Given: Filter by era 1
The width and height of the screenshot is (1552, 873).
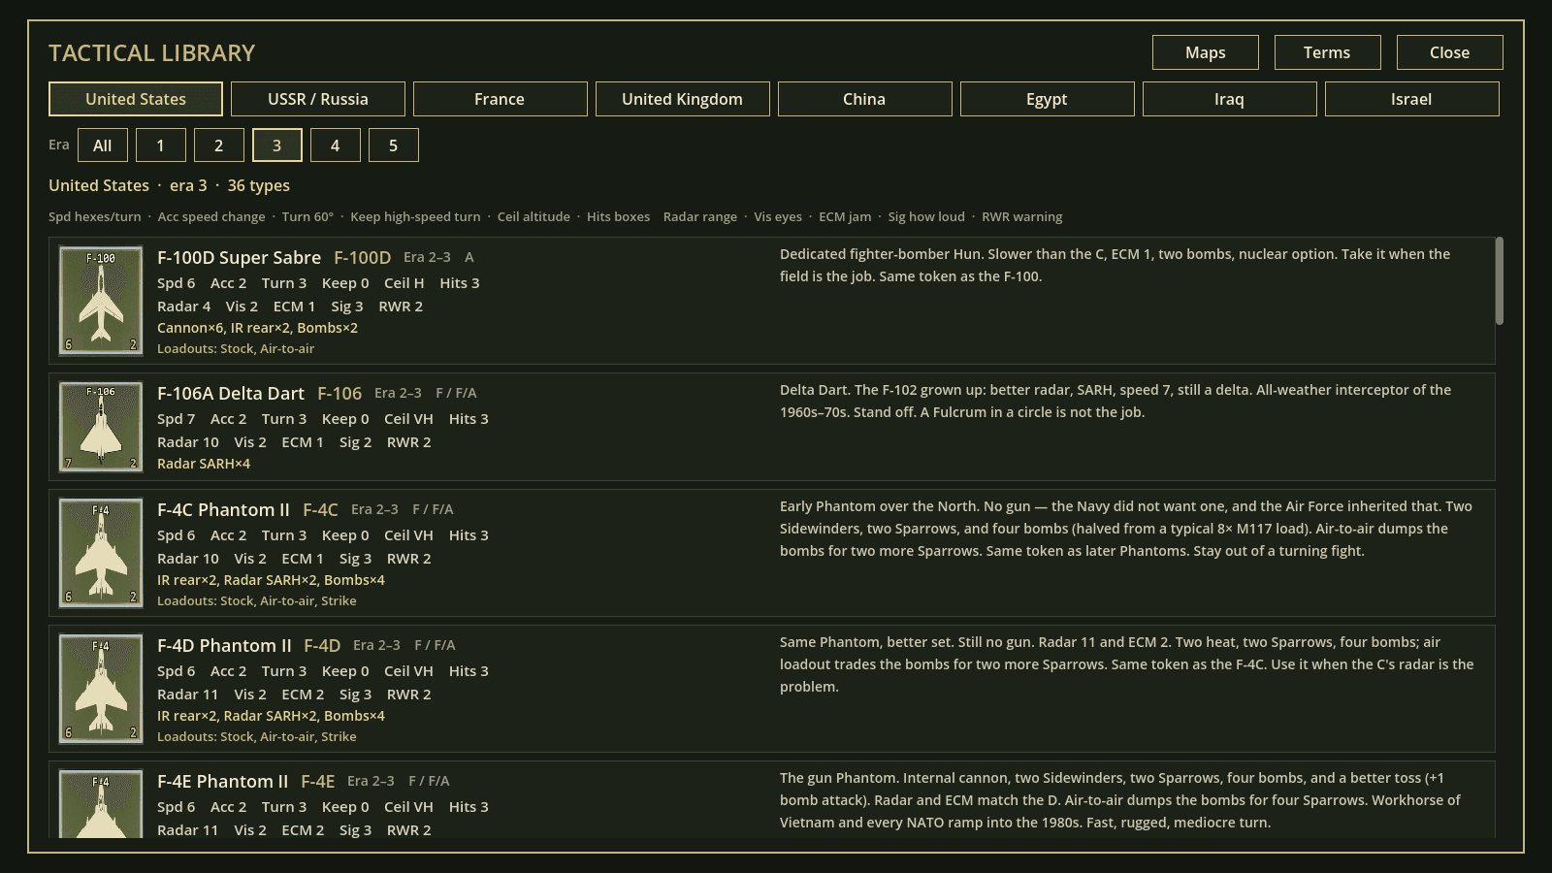Looking at the screenshot, I should pyautogui.click(x=161, y=145).
